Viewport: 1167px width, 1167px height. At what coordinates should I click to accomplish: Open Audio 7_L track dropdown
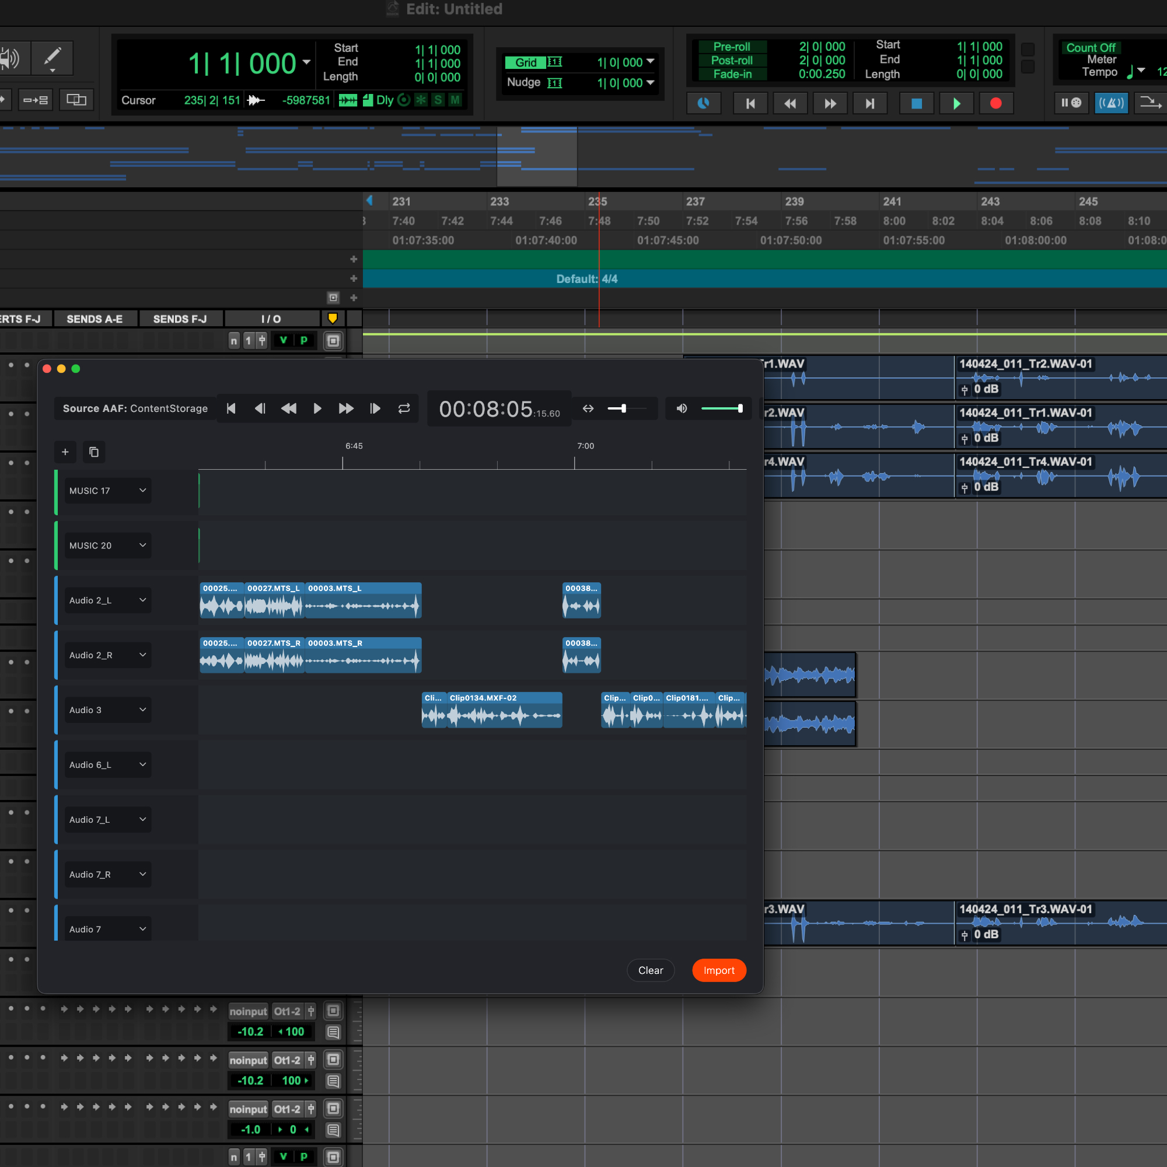(108, 820)
